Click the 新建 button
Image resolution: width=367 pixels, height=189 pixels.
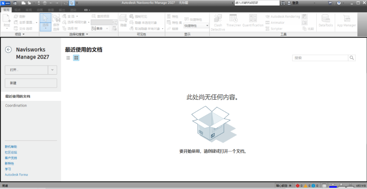(31, 83)
